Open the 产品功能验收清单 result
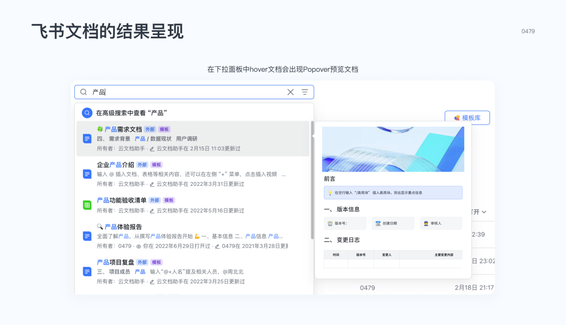The height and width of the screenshot is (325, 566). pyautogui.click(x=122, y=200)
